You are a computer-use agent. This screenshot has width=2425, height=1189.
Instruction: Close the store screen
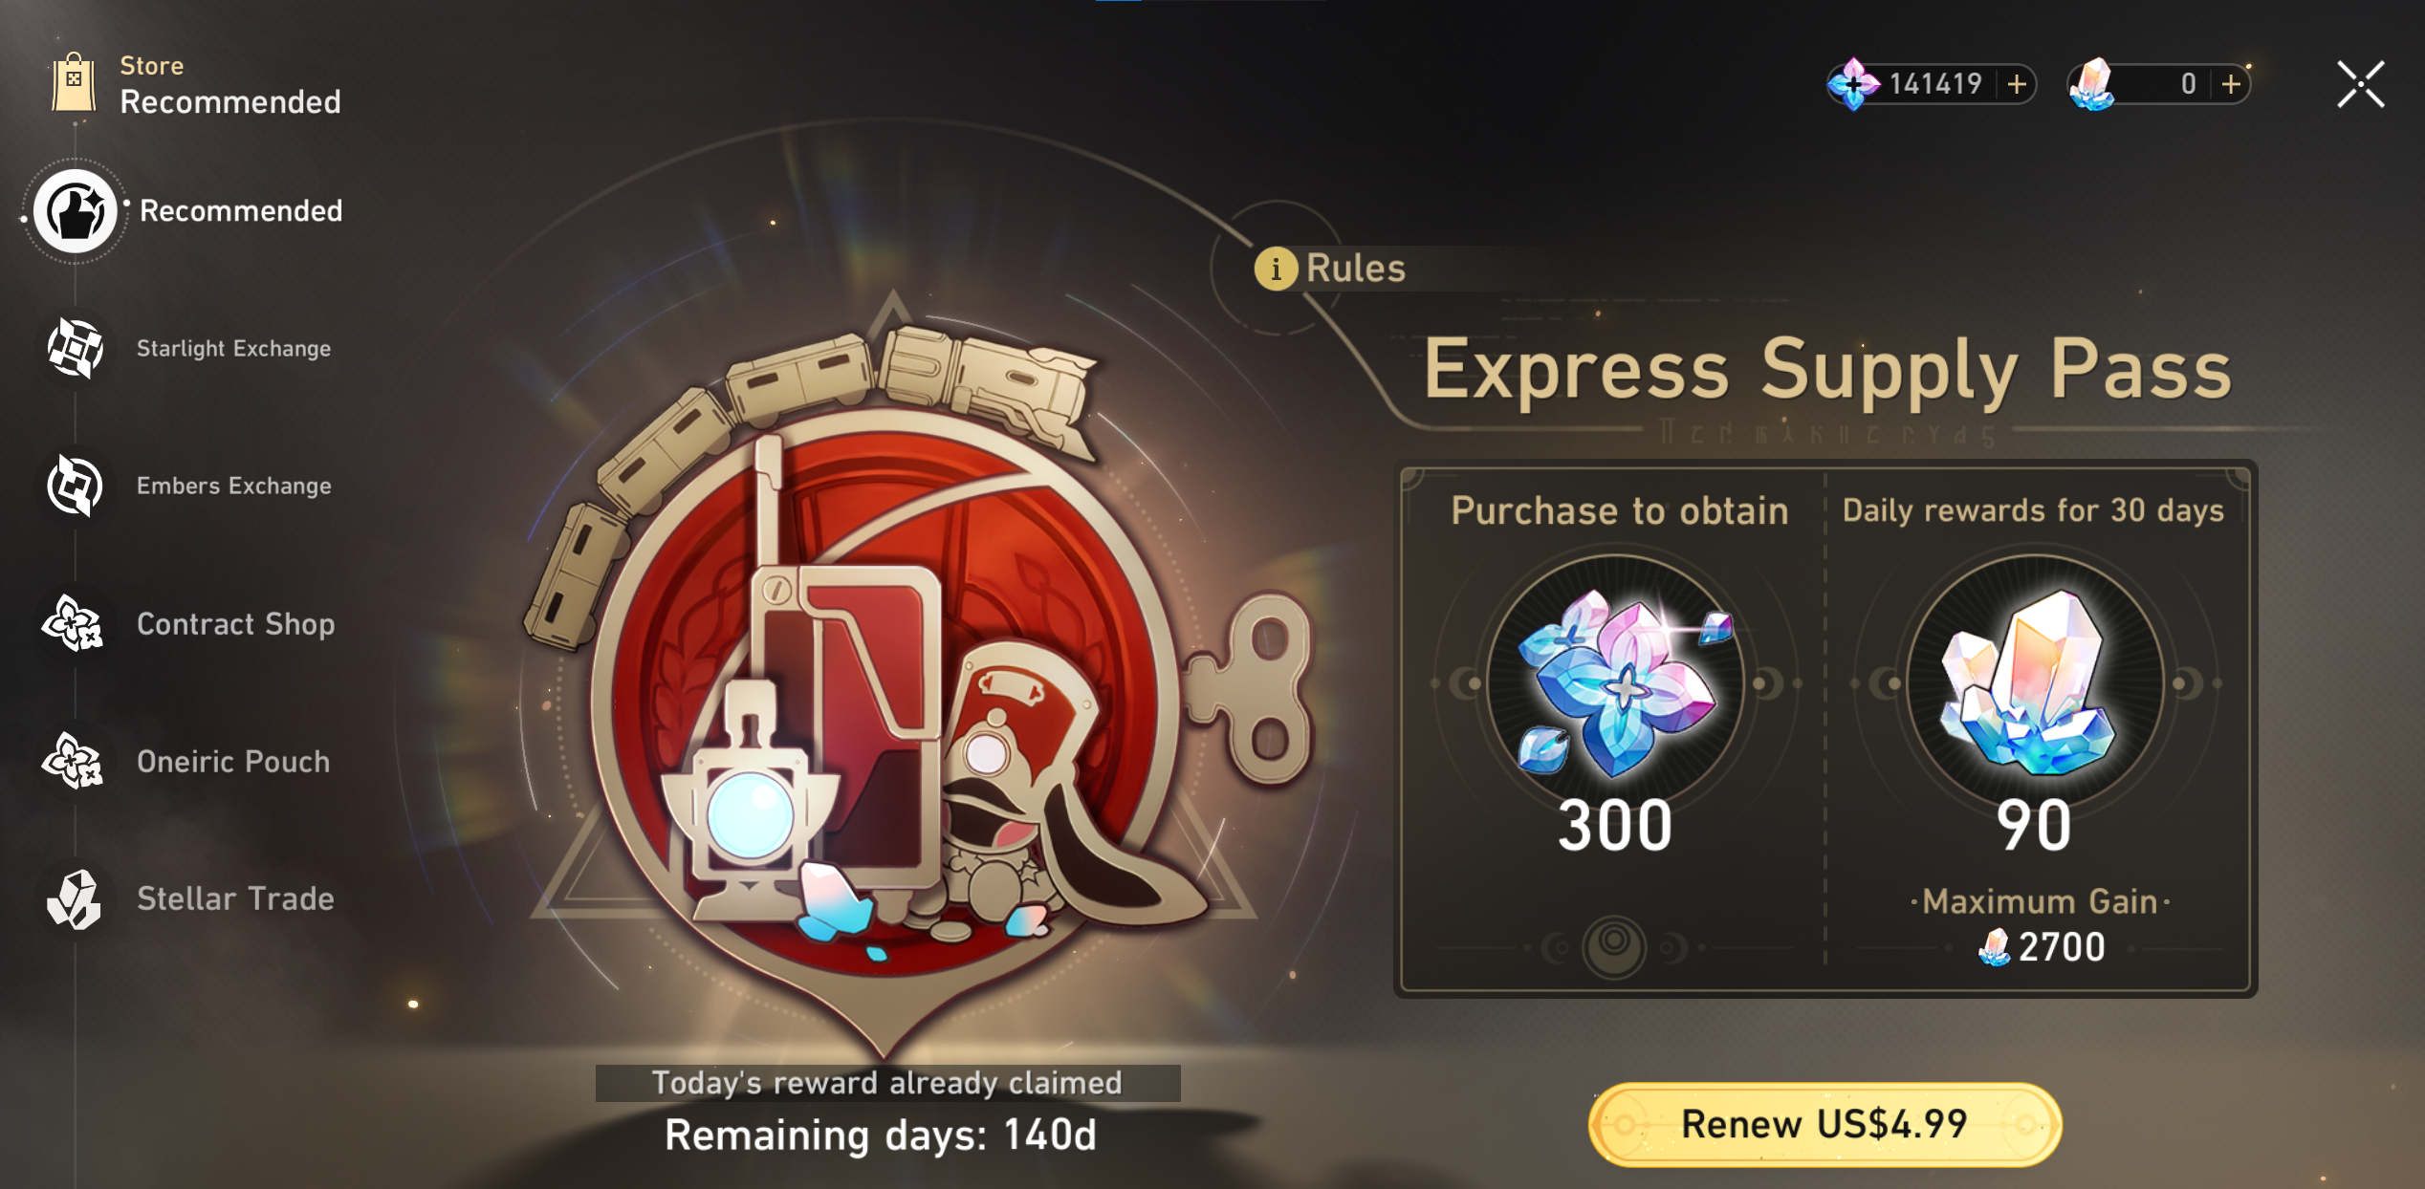click(2360, 84)
